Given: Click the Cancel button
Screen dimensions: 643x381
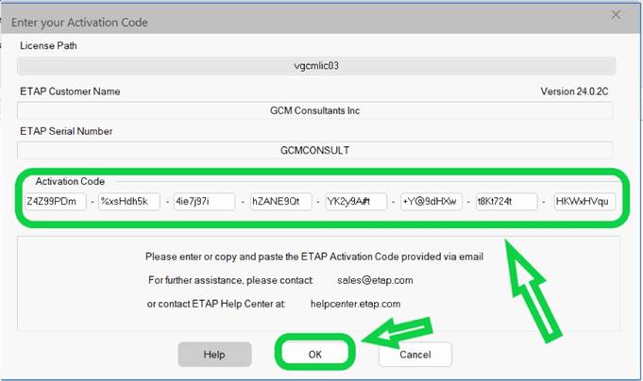Looking at the screenshot, I should pyautogui.click(x=415, y=355).
